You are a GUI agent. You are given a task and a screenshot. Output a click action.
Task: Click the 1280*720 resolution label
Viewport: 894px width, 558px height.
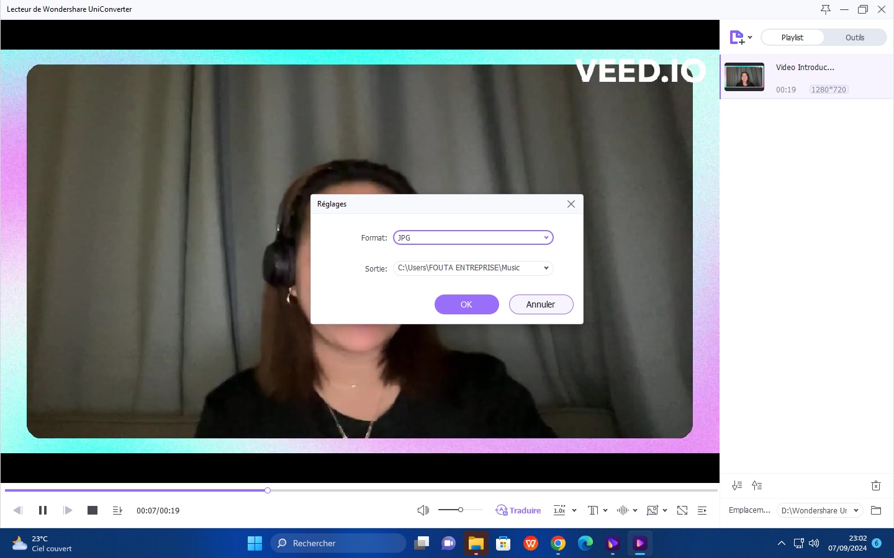click(x=829, y=89)
